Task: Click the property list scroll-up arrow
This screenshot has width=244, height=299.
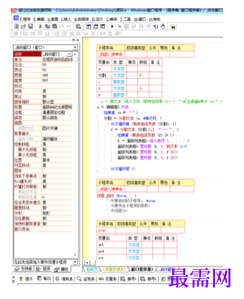Action: tap(75, 55)
